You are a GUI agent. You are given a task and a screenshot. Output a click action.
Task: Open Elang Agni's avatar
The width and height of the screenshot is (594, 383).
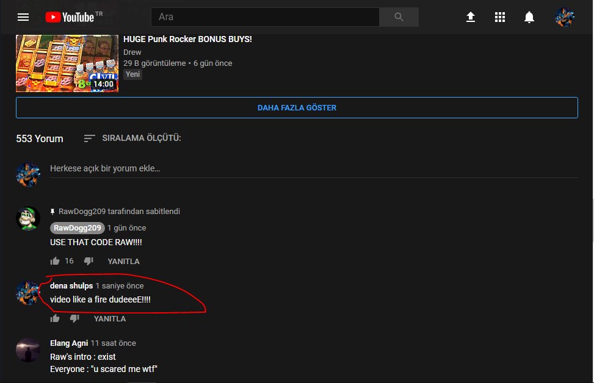pos(28,350)
